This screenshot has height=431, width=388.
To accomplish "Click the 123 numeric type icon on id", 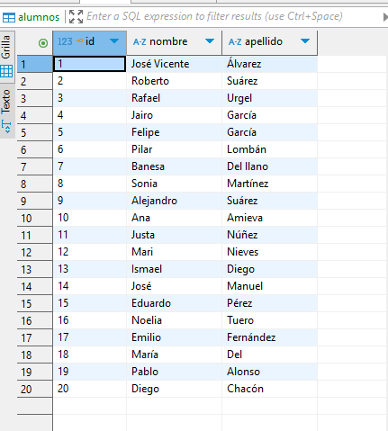I will click(65, 41).
